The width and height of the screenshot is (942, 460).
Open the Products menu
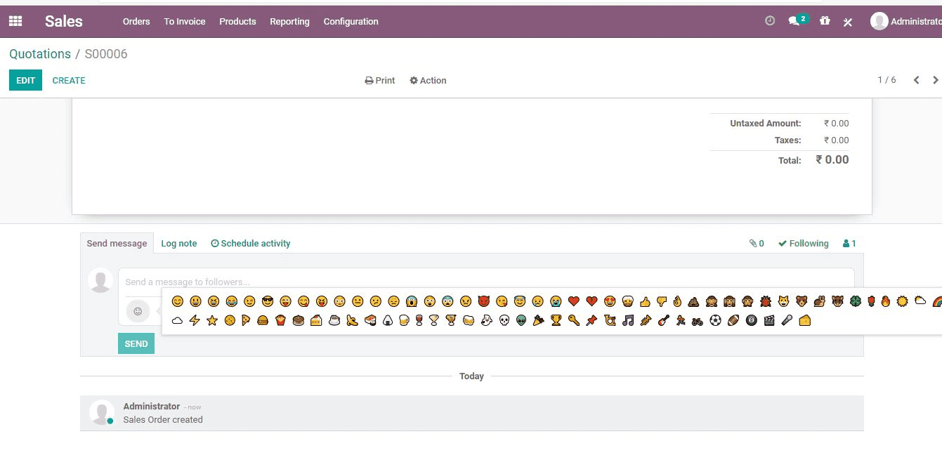[x=237, y=22]
